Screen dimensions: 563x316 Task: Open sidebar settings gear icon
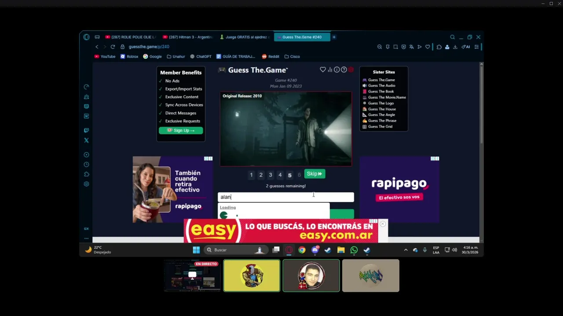pyautogui.click(x=86, y=184)
